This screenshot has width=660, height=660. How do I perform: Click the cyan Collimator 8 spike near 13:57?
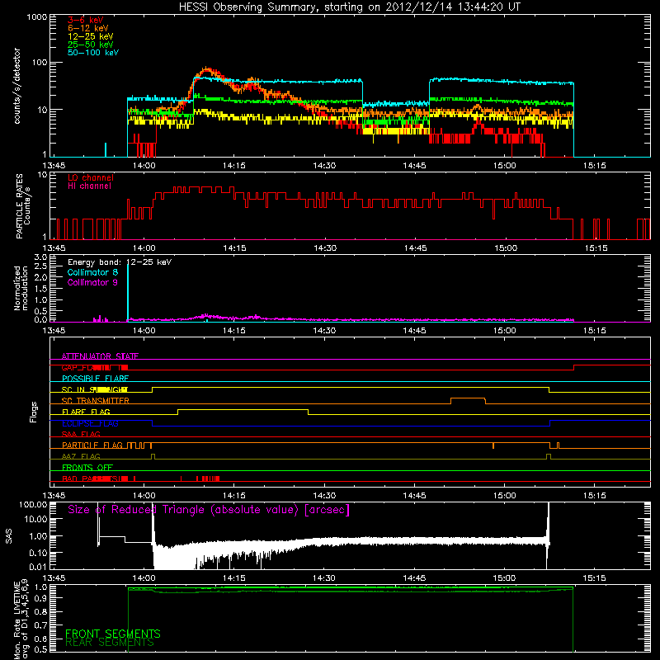(128, 293)
